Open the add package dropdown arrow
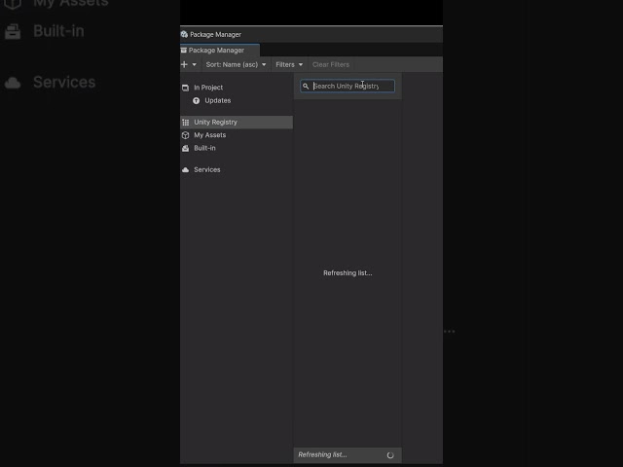 tap(195, 64)
